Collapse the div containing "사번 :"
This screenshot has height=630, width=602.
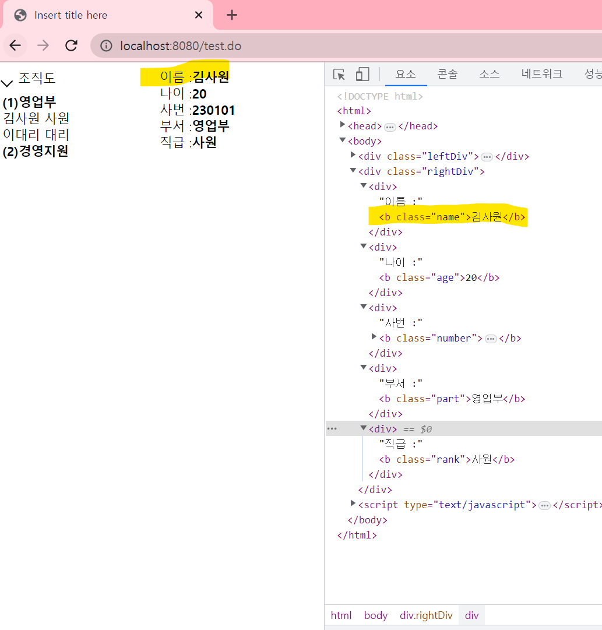(x=363, y=307)
